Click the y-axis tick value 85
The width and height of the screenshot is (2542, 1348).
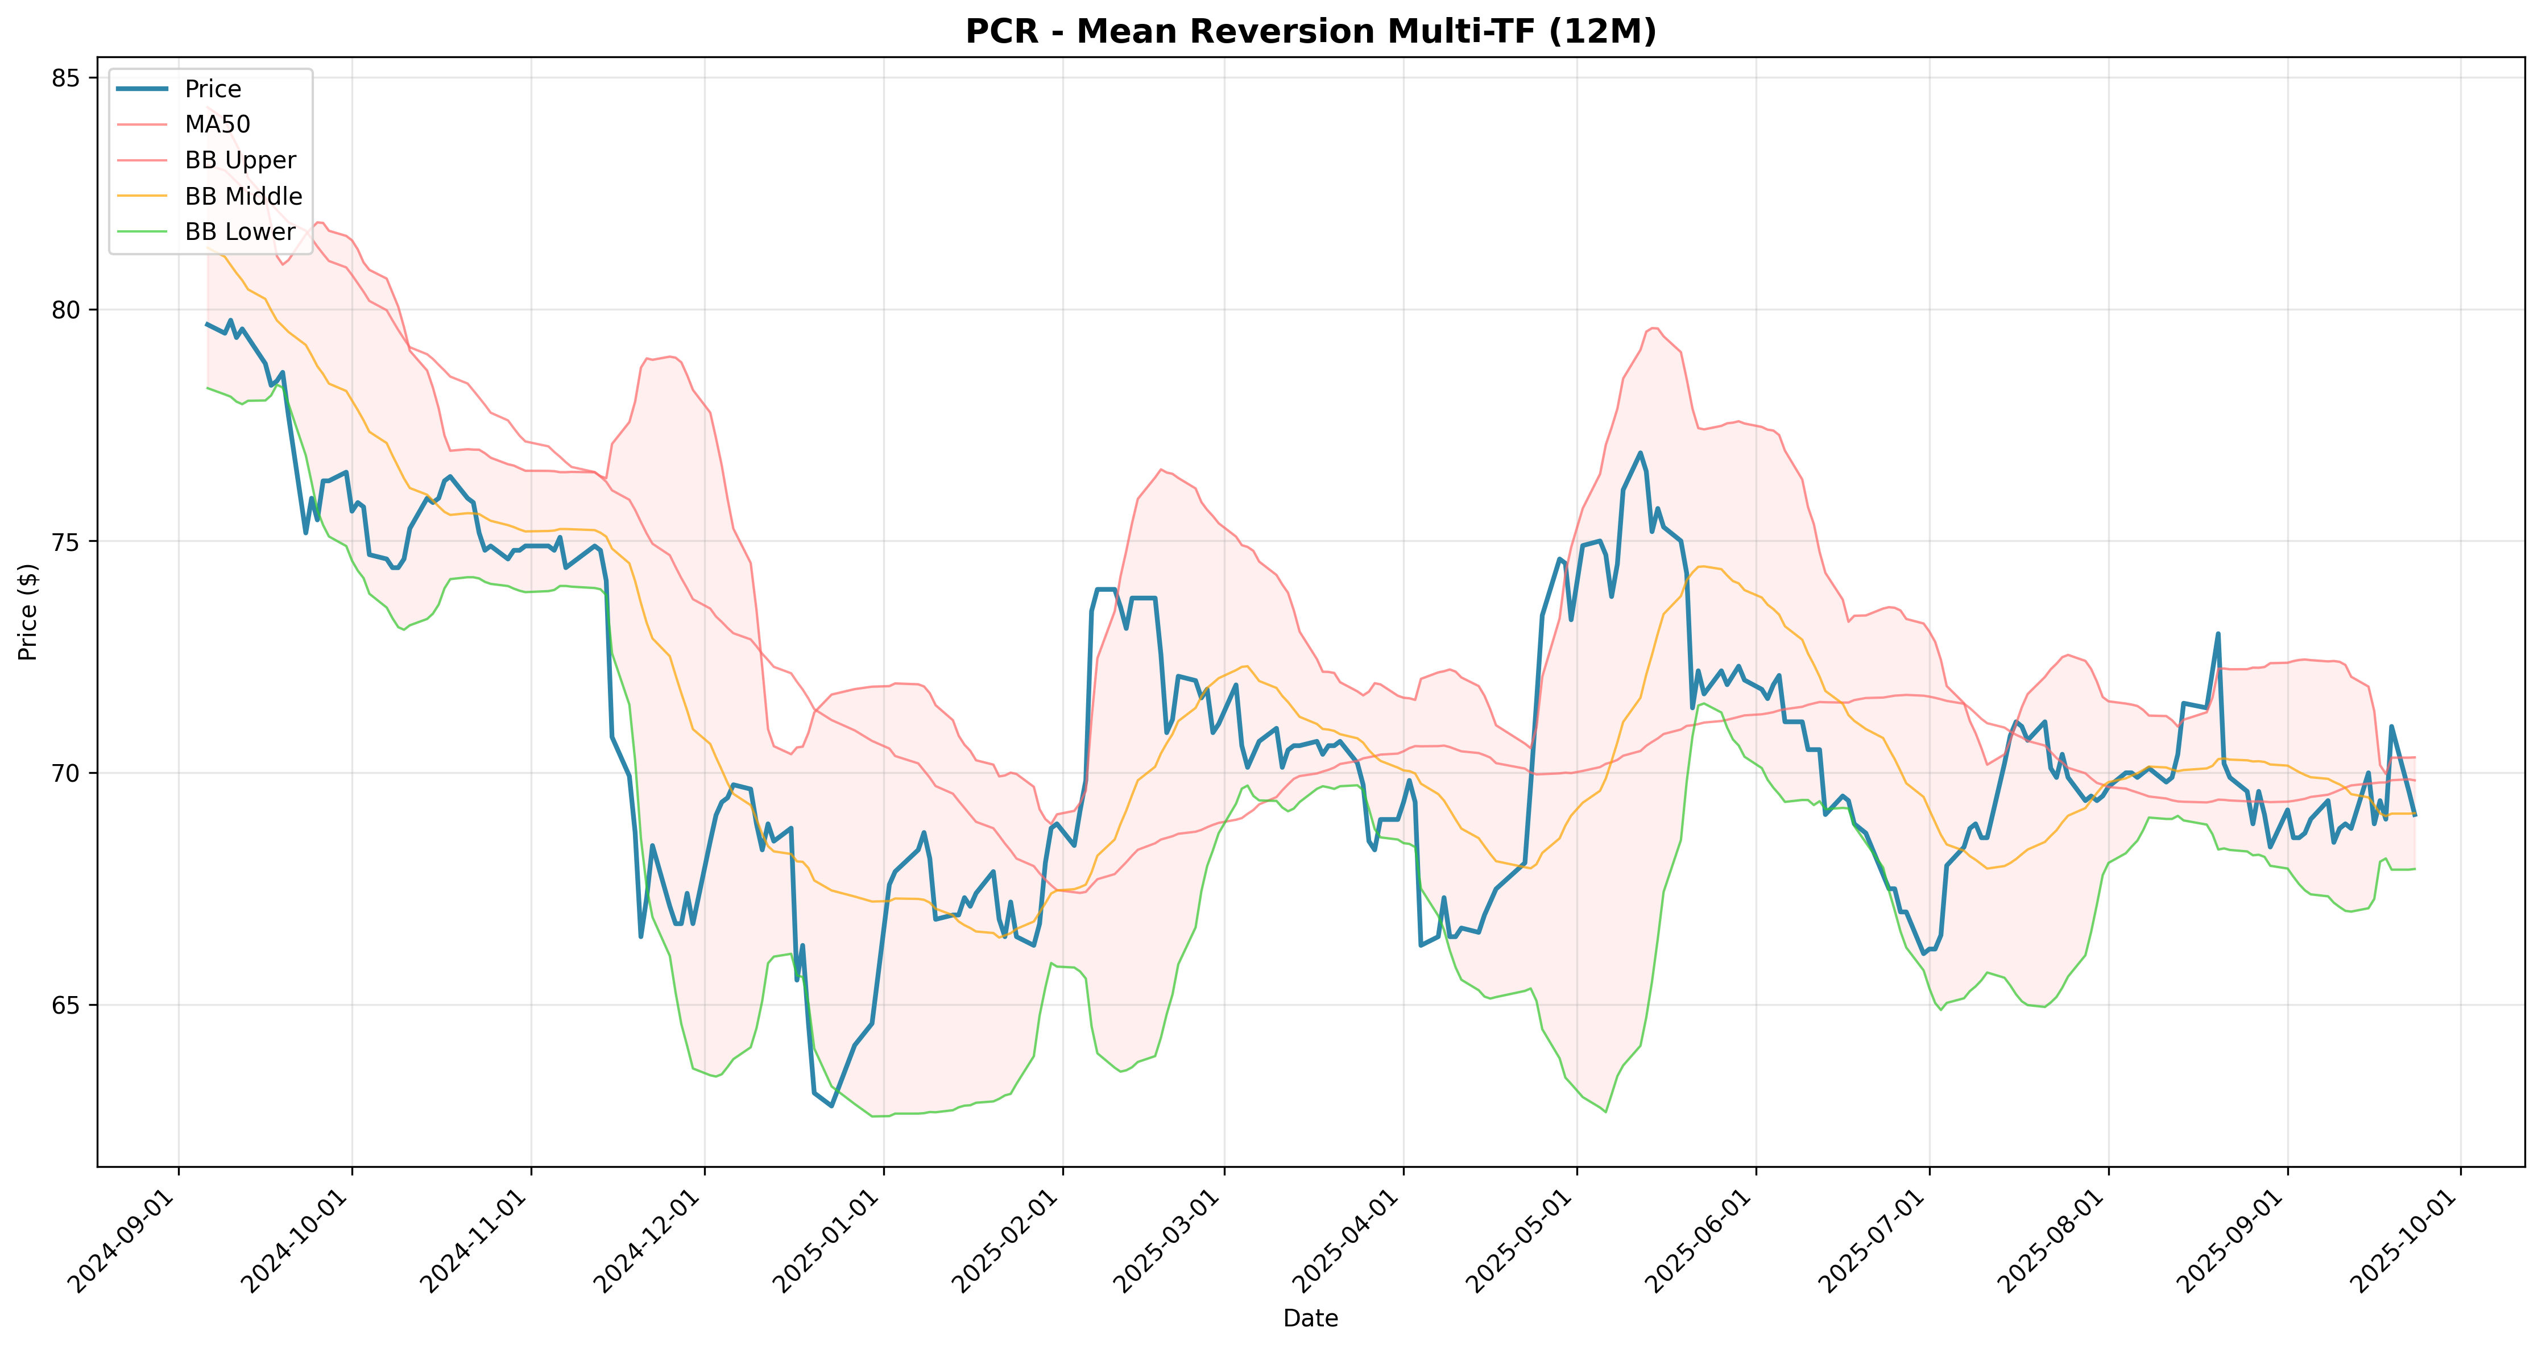[65, 78]
